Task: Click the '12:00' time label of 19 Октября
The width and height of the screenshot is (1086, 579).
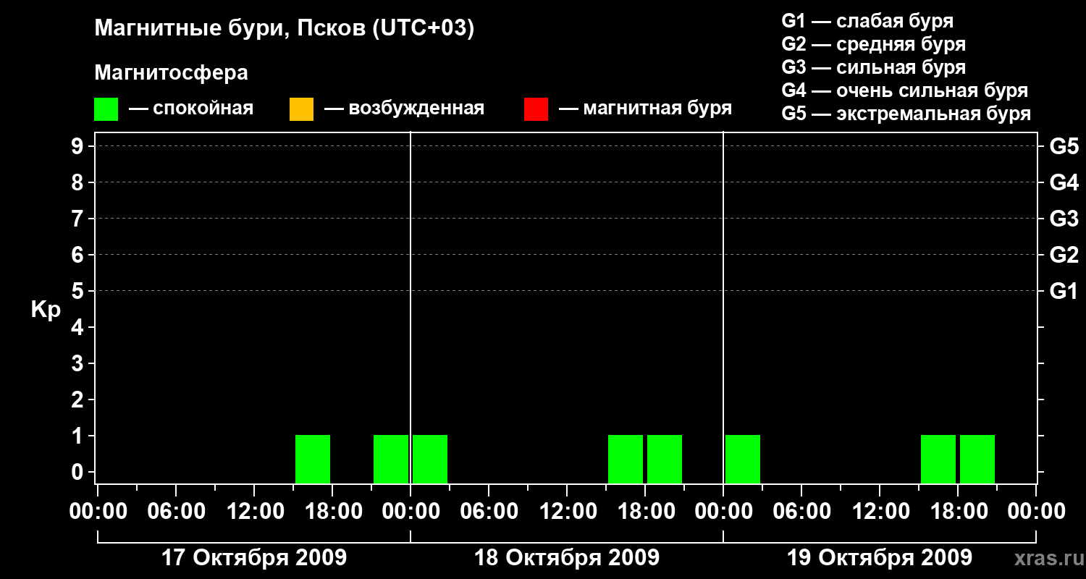Action: pyautogui.click(x=880, y=512)
